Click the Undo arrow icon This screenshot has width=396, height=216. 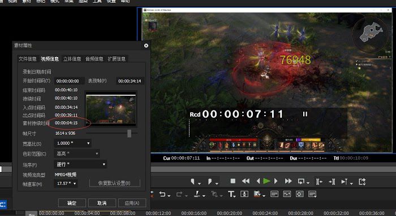[162, 194]
